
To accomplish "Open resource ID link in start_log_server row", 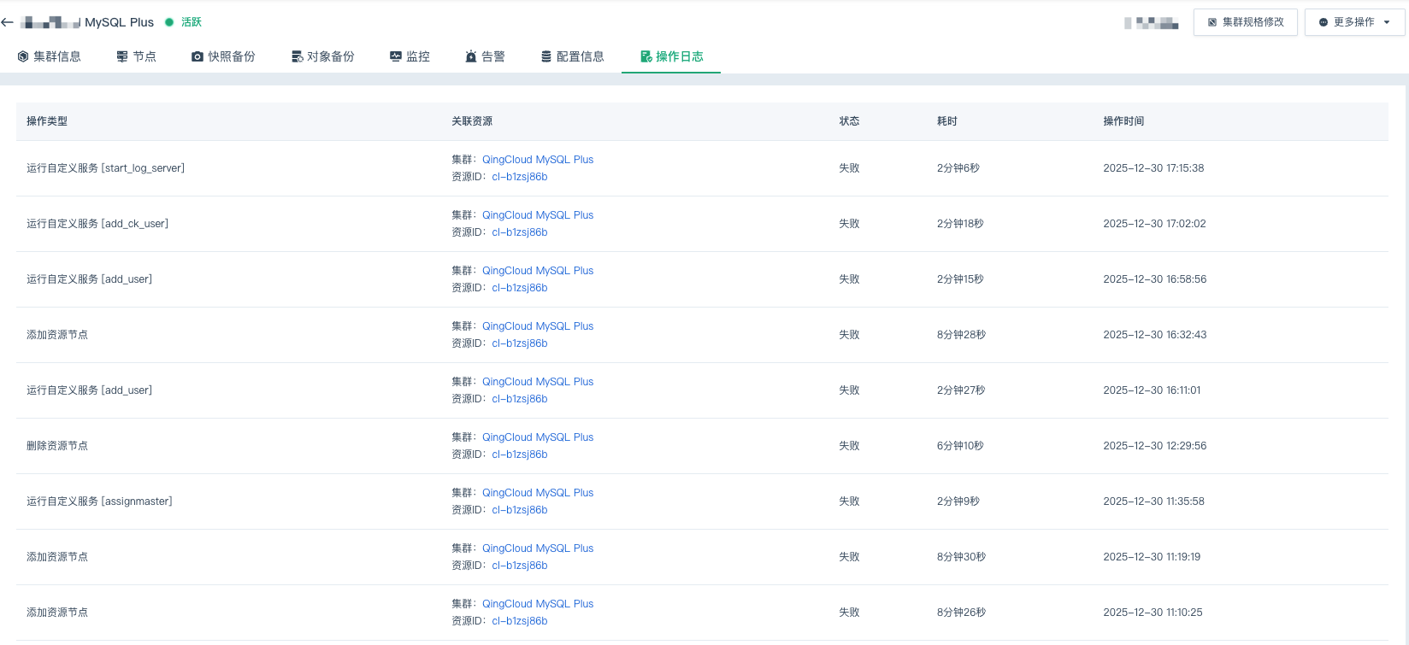I will click(x=520, y=177).
